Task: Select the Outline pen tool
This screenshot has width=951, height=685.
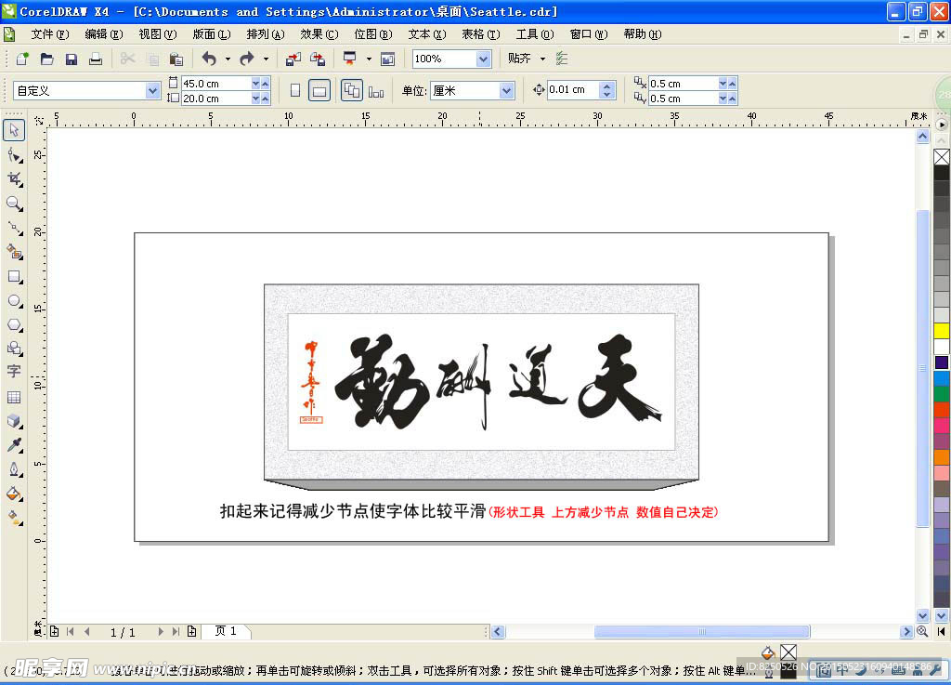Action: pyautogui.click(x=14, y=469)
